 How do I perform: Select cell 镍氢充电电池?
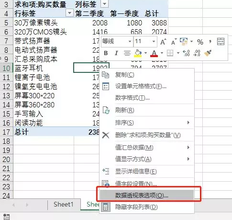[x=44, y=87]
